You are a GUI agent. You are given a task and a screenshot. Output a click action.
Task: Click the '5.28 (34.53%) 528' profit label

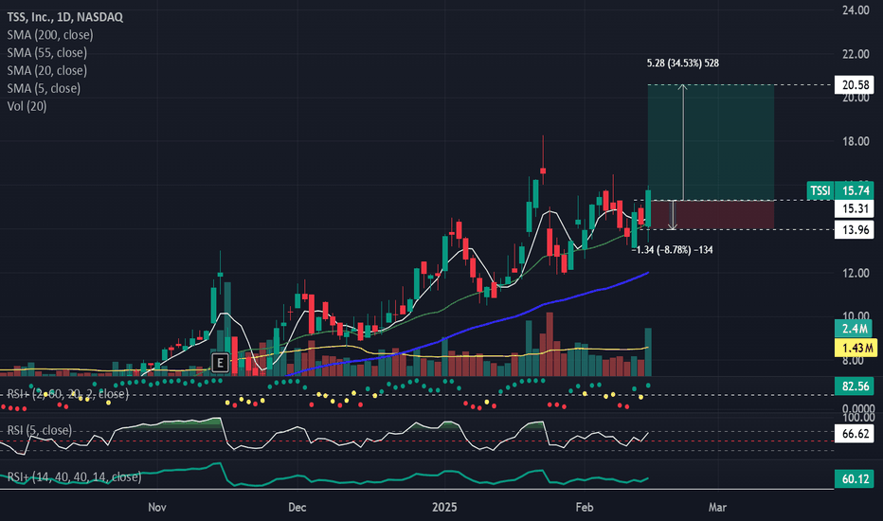point(682,63)
